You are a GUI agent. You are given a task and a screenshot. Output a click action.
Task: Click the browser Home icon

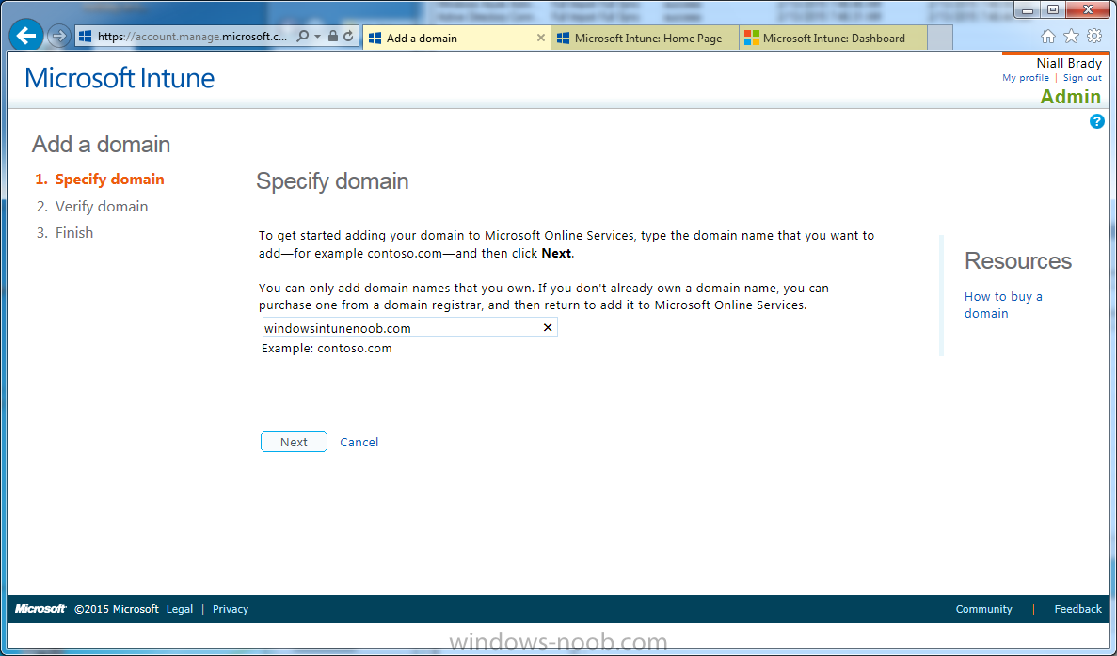click(1048, 37)
